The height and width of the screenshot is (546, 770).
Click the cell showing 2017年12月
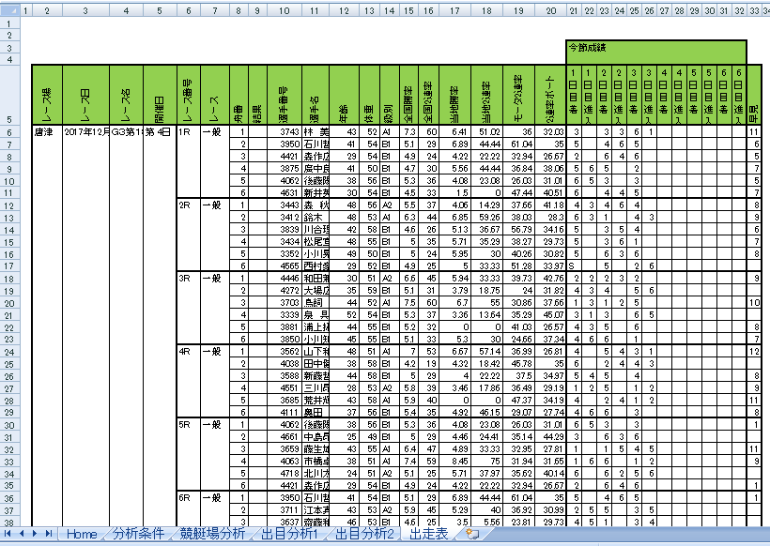tap(86, 132)
